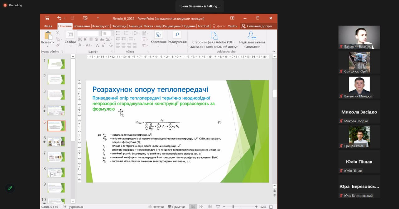The width and height of the screenshot is (399, 209).
Task: Toggle Comments pane in status bar
Action: tap(176, 207)
